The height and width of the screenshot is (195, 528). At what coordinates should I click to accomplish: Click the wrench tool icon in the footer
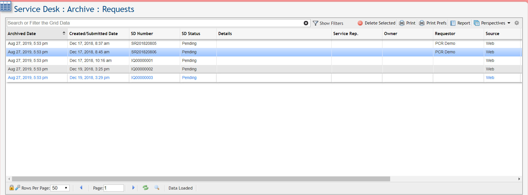pos(18,188)
